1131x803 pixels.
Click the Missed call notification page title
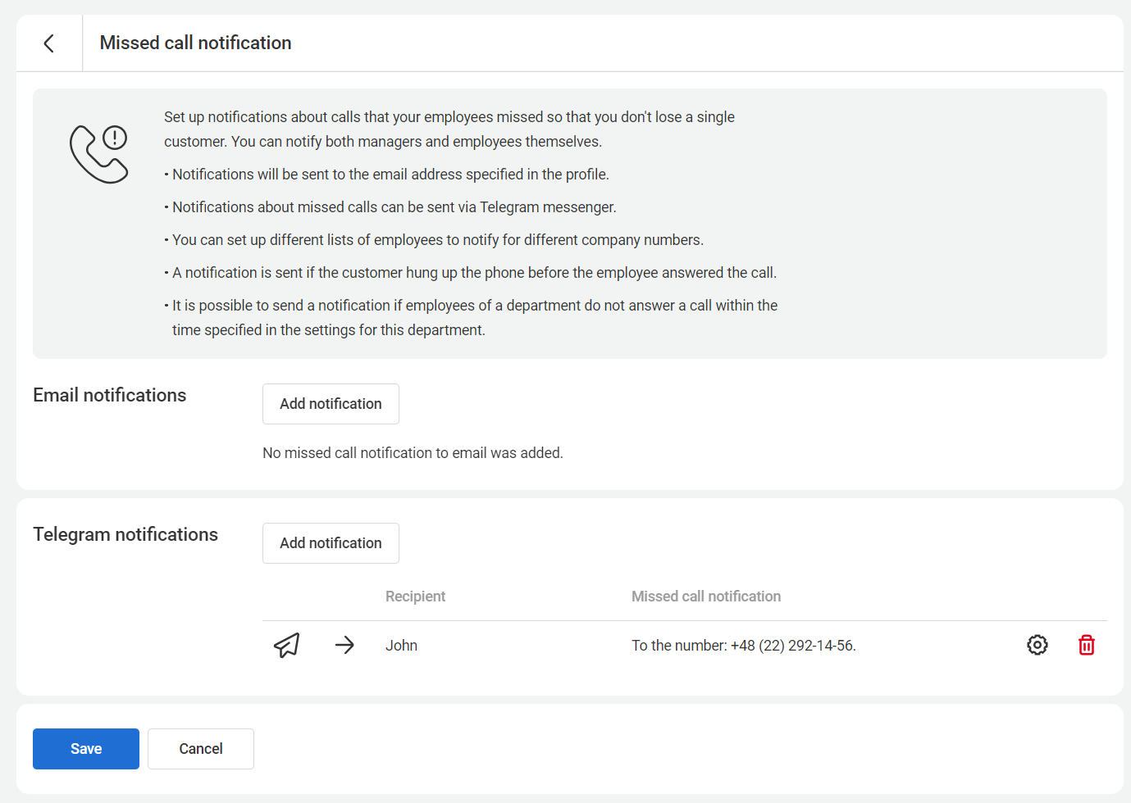tap(195, 43)
